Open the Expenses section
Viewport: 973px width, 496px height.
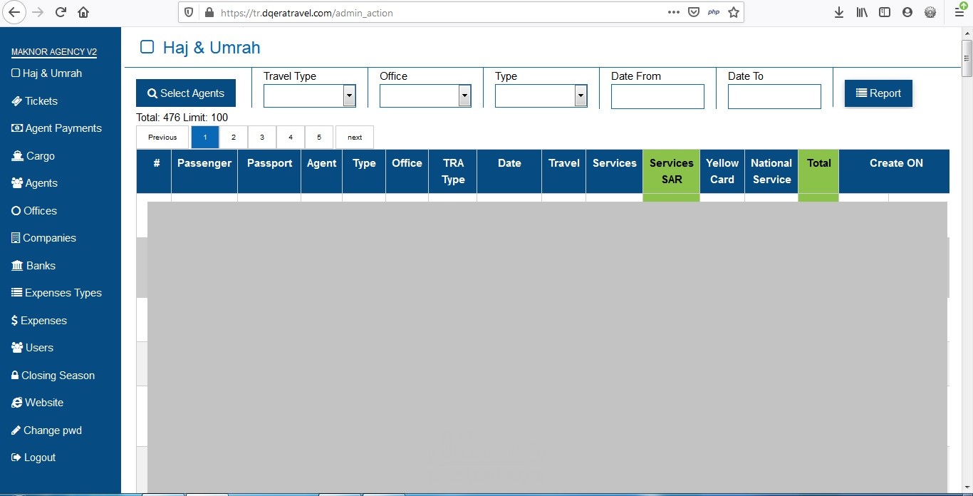pyautogui.click(x=39, y=321)
